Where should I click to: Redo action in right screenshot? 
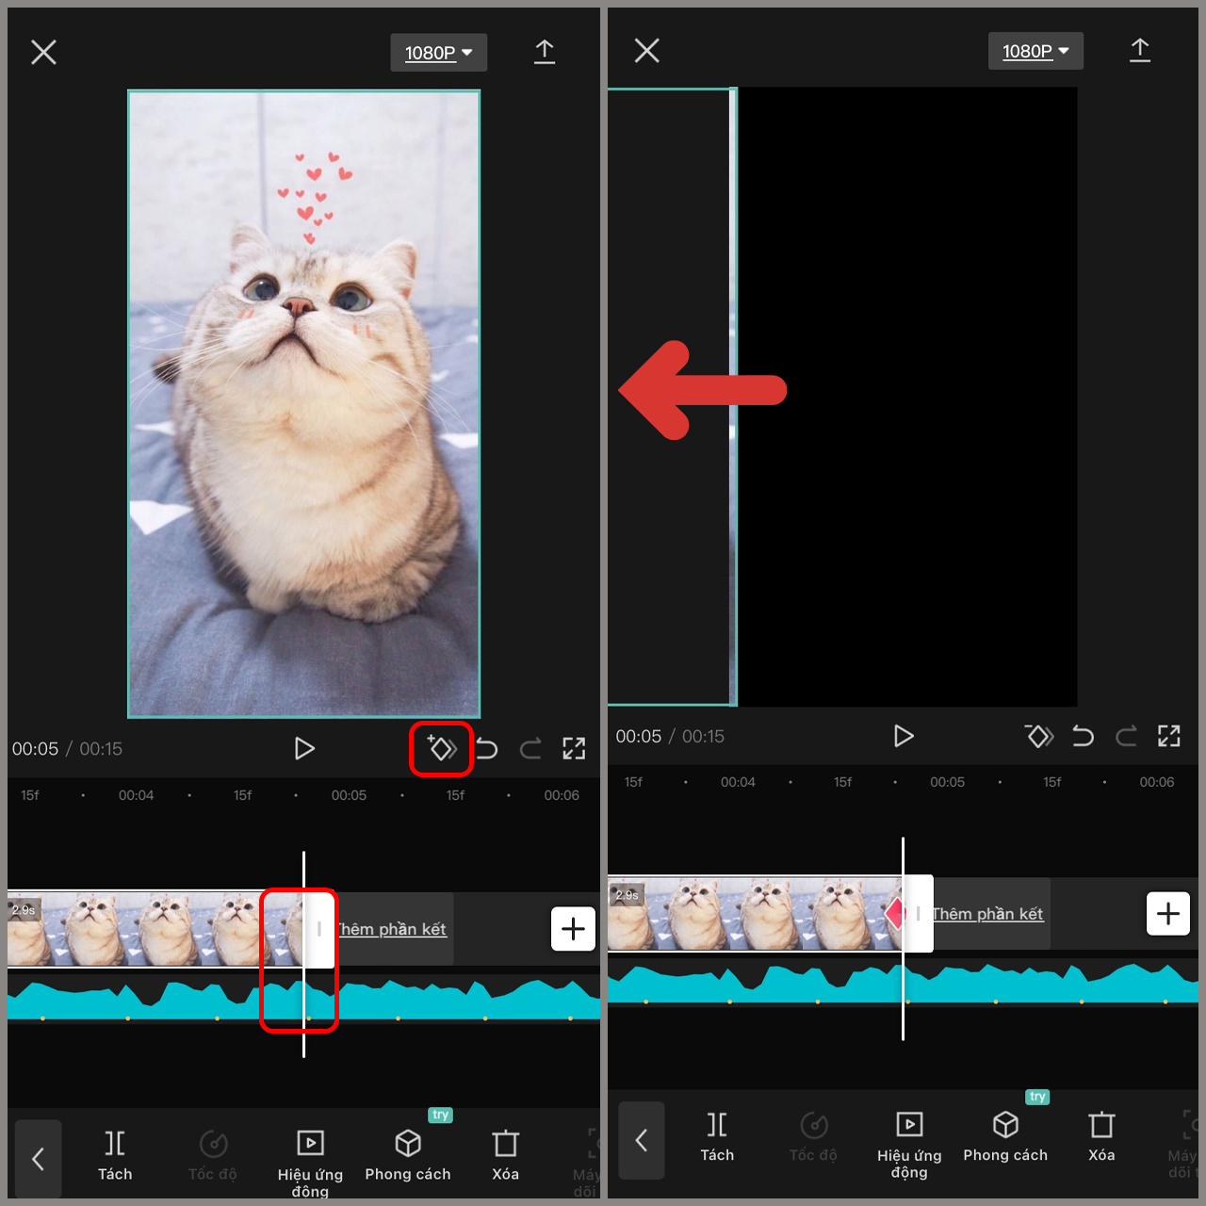click(1126, 736)
